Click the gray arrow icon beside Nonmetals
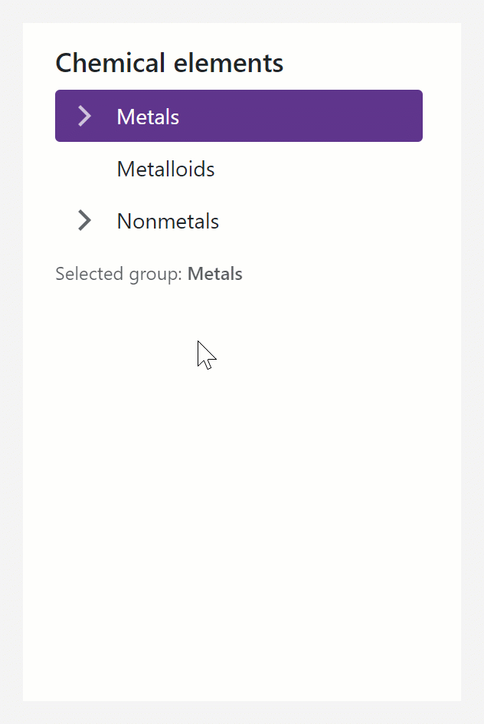484x724 pixels. pyautogui.click(x=84, y=221)
